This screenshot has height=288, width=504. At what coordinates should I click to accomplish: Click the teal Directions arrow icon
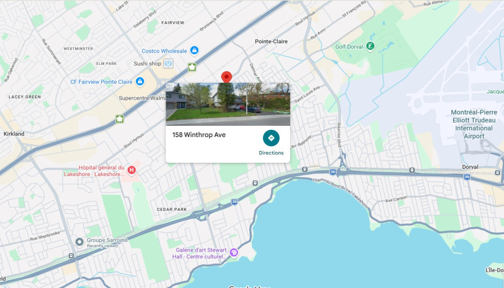[x=271, y=138]
